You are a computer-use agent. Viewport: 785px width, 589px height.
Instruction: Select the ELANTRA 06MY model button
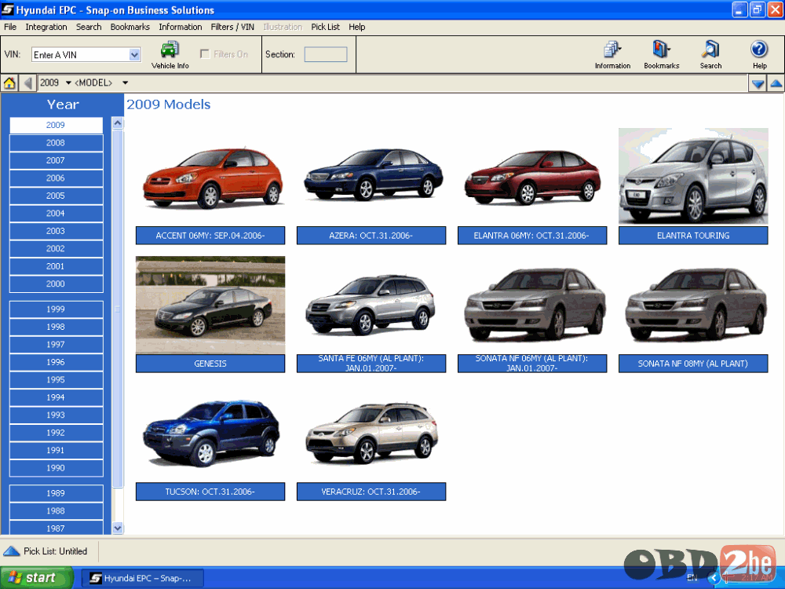[531, 236]
